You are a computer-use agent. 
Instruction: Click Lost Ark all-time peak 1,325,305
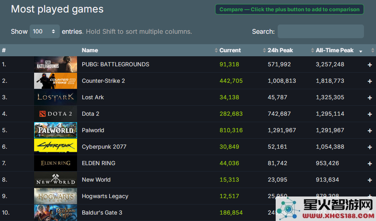click(330, 97)
